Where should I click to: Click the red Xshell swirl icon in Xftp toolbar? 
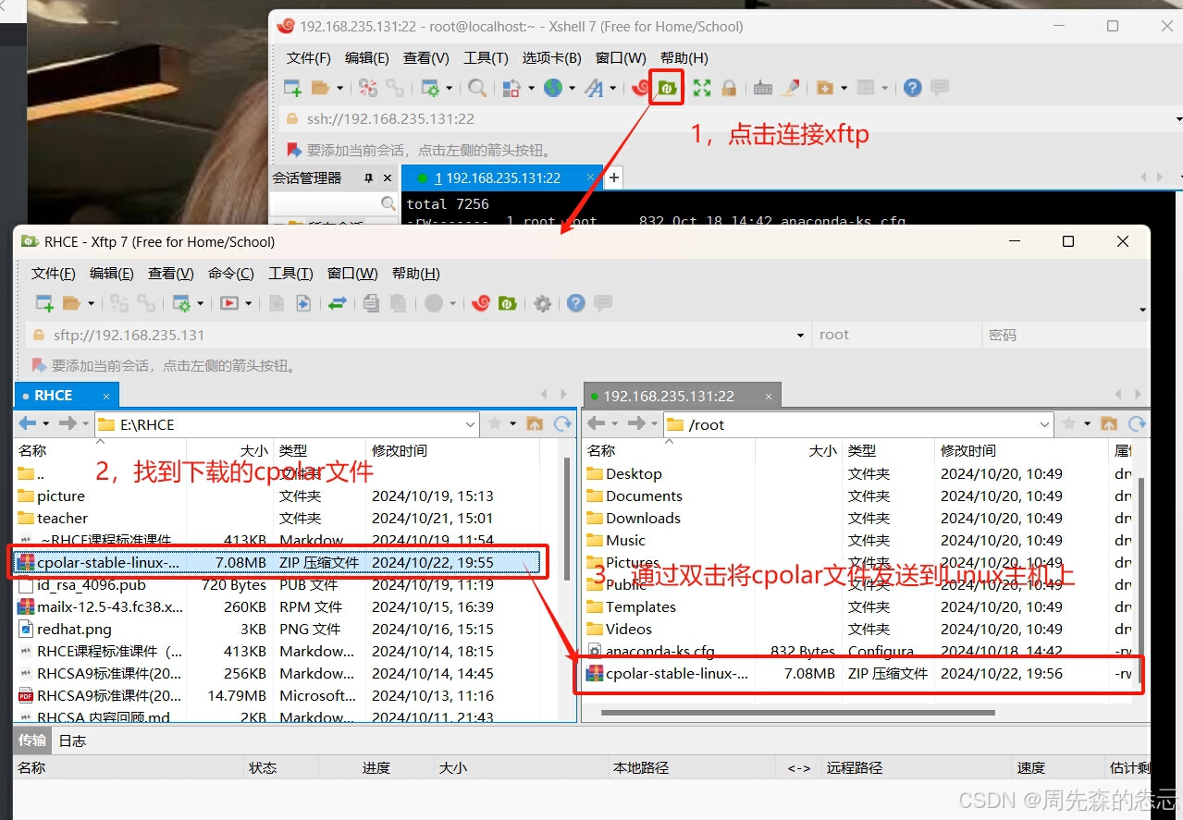[x=480, y=303]
